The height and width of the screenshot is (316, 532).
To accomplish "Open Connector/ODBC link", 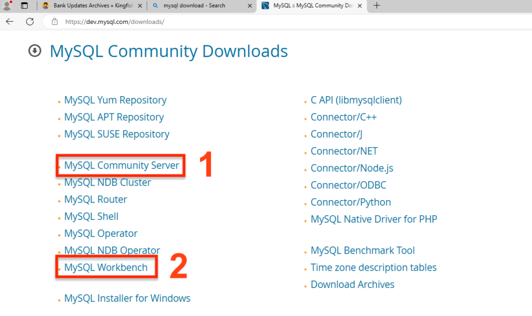I will (x=349, y=185).
